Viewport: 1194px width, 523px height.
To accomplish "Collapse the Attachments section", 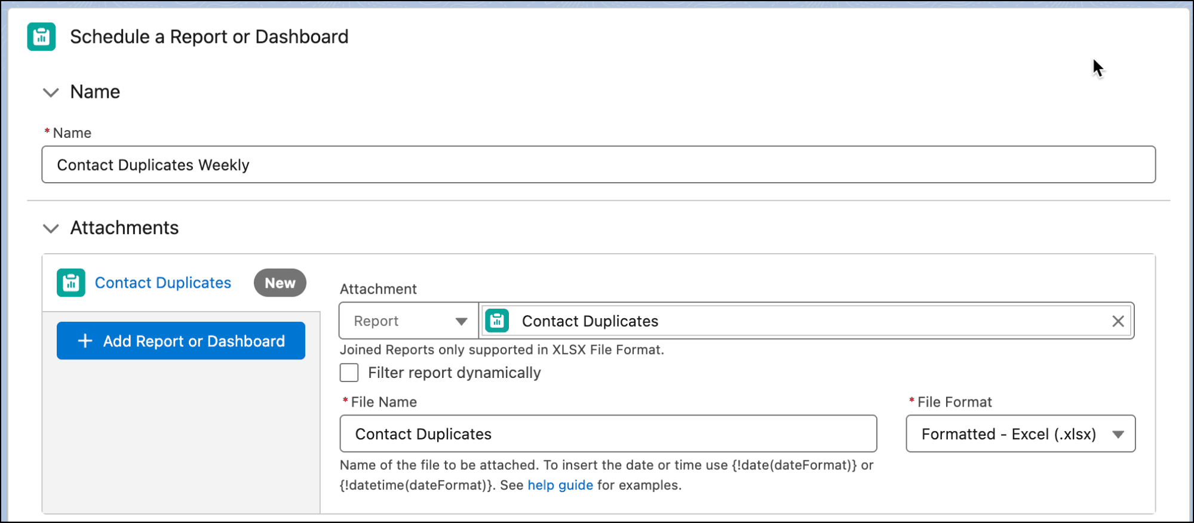I will coord(51,229).
